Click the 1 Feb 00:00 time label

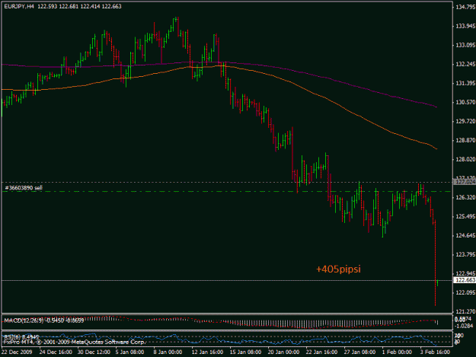point(397,352)
